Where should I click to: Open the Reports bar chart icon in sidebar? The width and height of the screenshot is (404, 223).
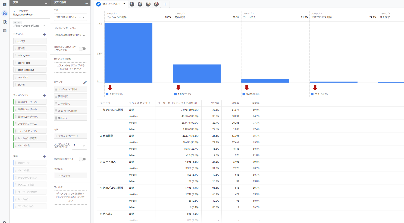(5, 5)
